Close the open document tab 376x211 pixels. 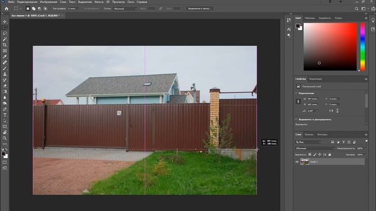[x=62, y=16]
